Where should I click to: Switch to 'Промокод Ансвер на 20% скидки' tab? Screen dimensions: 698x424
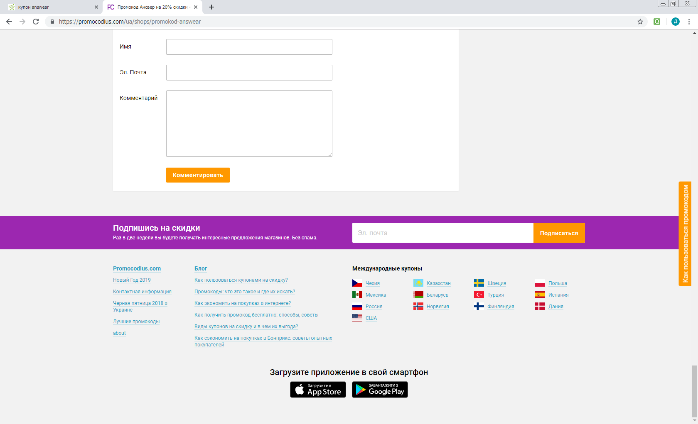pos(152,7)
